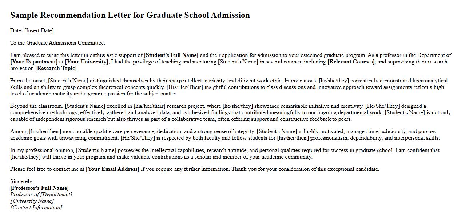Click '[He/She/They]' before 'designed a'
The width and height of the screenshot is (465, 218).
(x=382, y=106)
